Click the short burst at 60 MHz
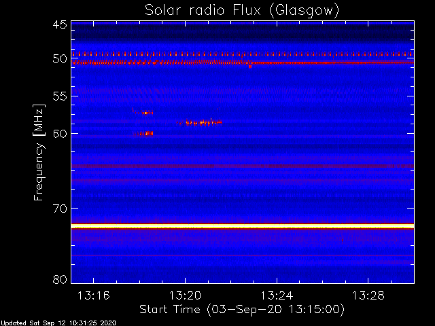The width and height of the screenshot is (435, 326). 143,134
